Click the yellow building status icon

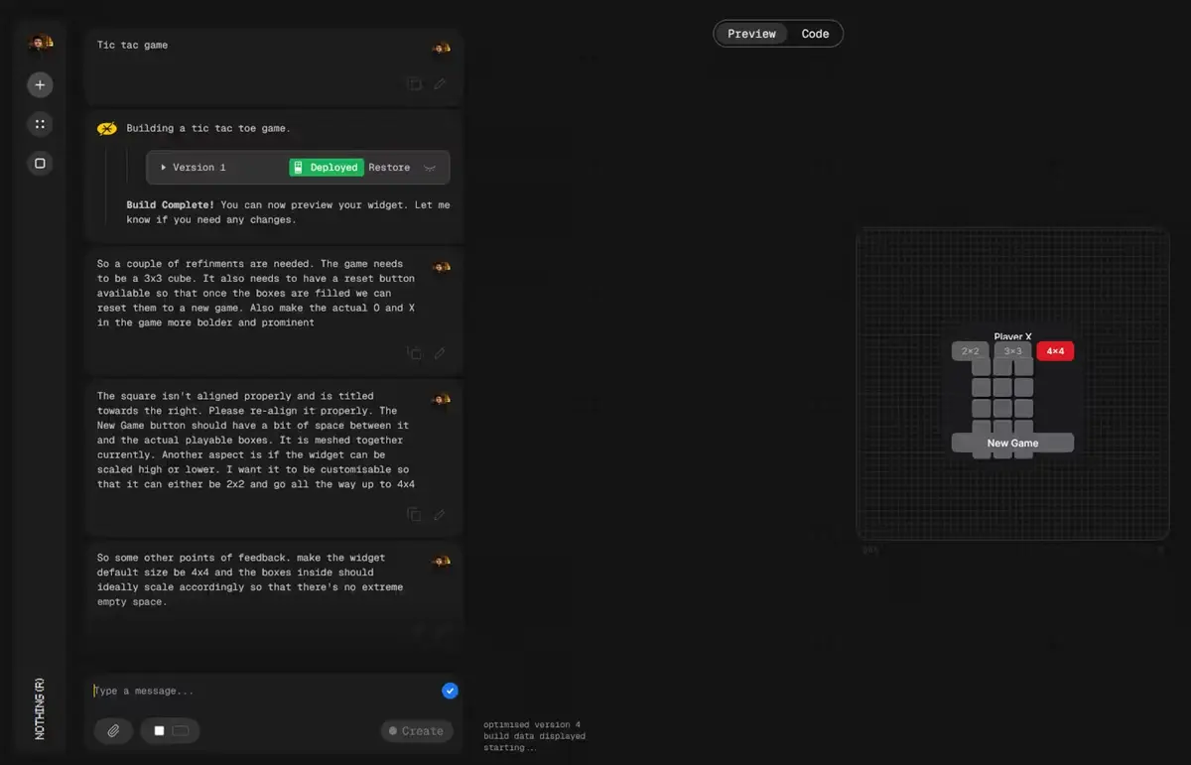point(107,128)
